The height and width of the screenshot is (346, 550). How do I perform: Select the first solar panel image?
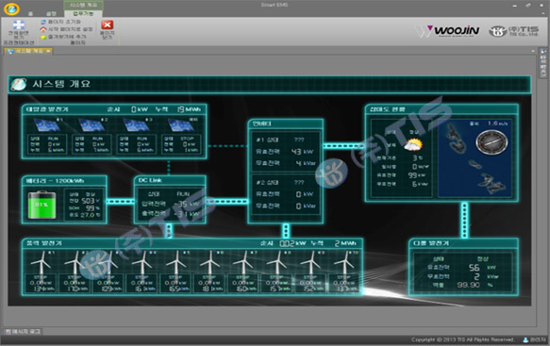pyautogui.click(x=47, y=125)
